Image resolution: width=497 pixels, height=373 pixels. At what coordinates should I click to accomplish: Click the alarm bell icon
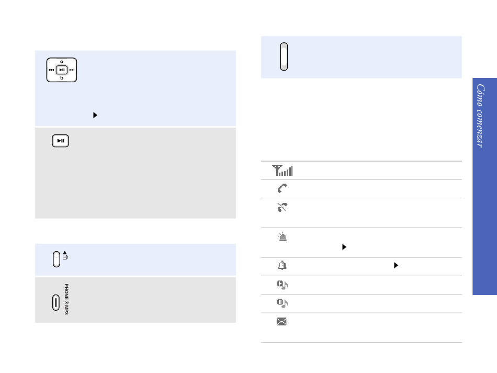pyautogui.click(x=282, y=265)
